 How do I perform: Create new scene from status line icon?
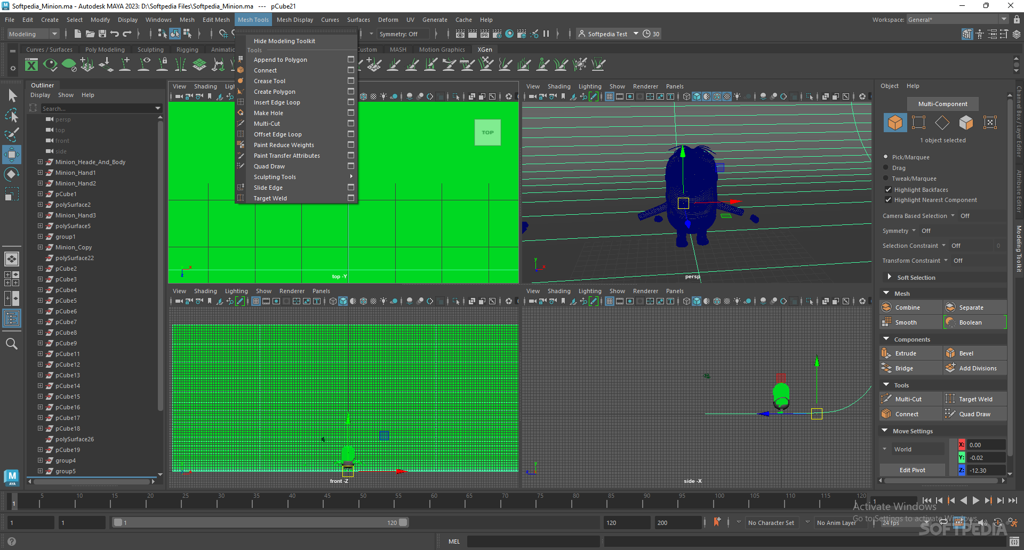(x=78, y=34)
